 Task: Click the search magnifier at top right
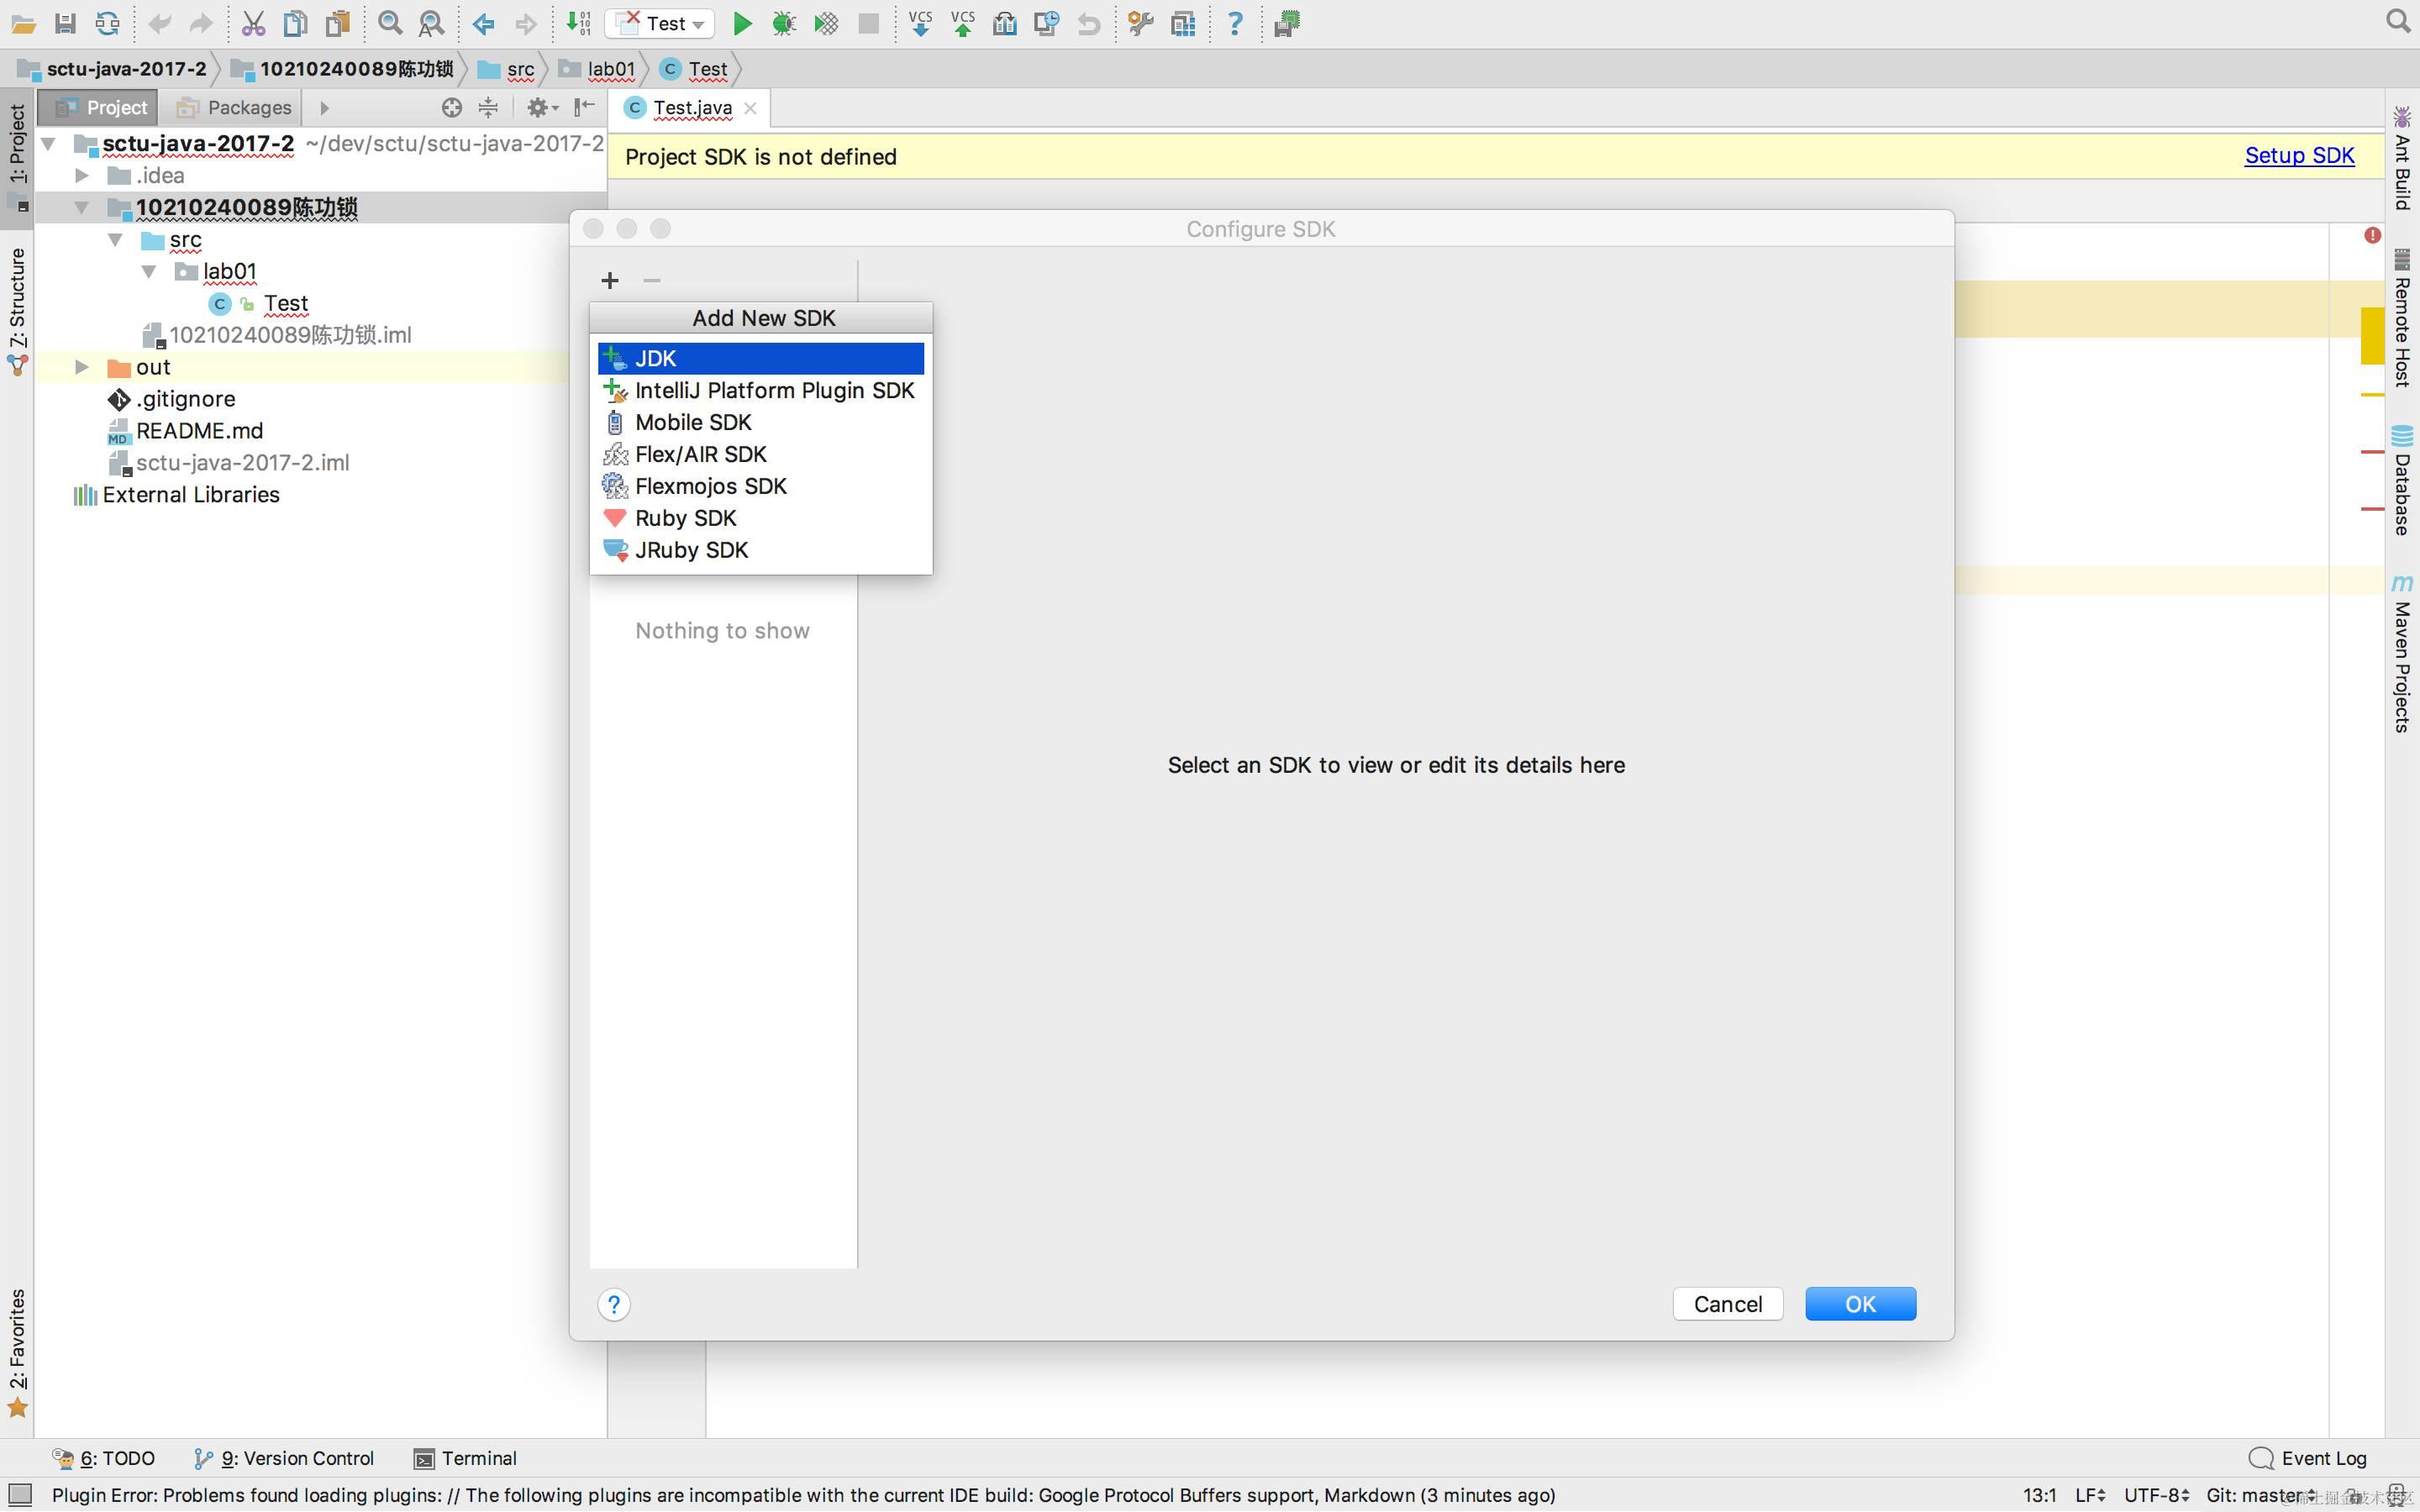[x=2397, y=22]
